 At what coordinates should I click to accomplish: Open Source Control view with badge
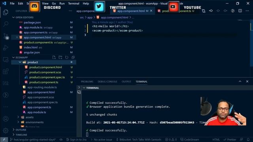6,36
